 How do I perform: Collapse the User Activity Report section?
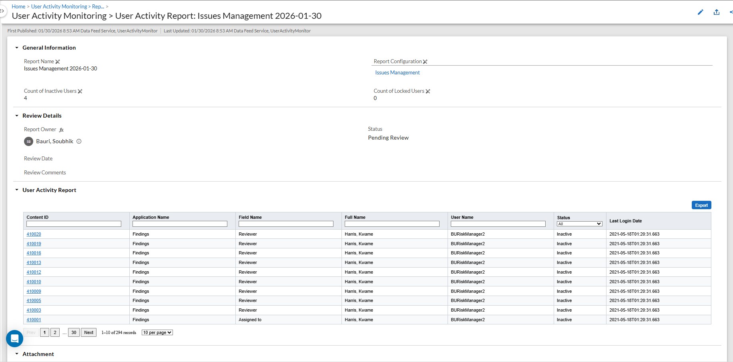(17, 190)
